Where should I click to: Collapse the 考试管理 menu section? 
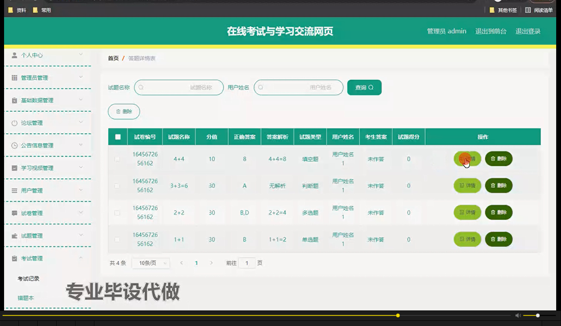coord(81,258)
